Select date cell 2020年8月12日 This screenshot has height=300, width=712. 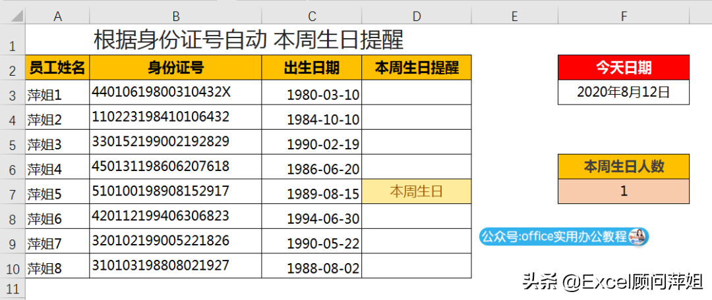[x=624, y=93]
